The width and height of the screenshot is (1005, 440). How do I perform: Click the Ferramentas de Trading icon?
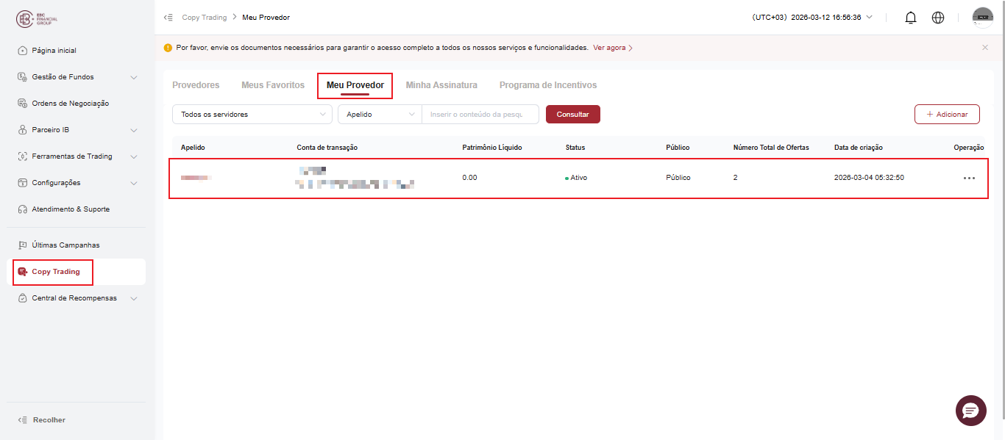tap(22, 156)
